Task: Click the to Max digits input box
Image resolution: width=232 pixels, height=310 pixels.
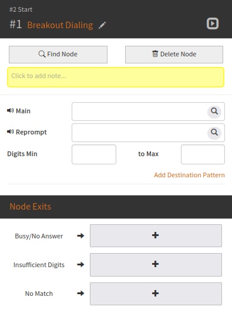Action: pos(203,154)
